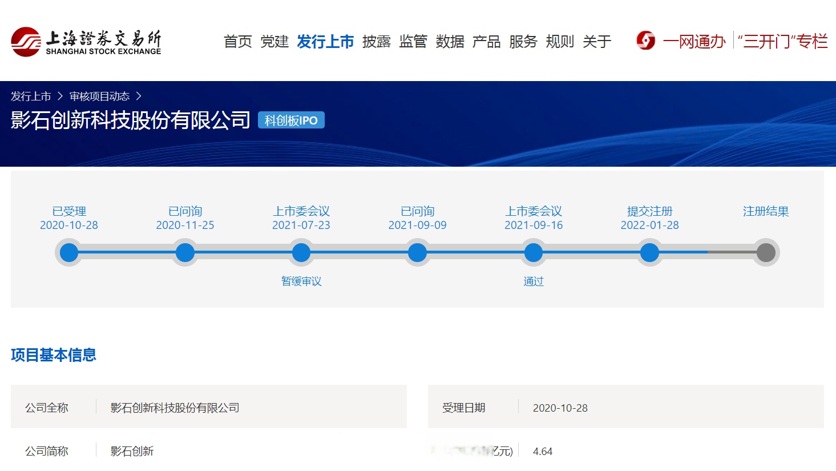
Task: Click the 上市委会议 2021-09-16 timeline dot
Action: click(x=534, y=252)
